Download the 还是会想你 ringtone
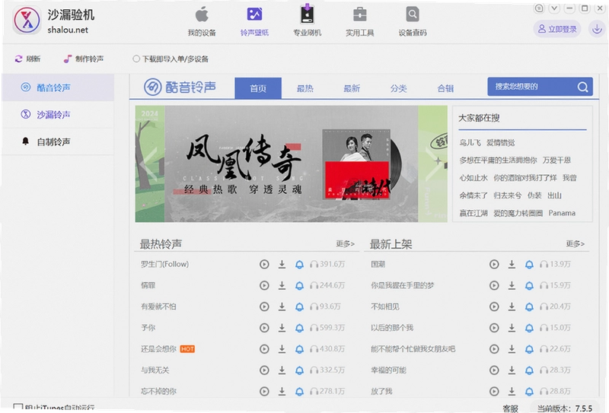Screen dimensions: 609x413 coord(282,349)
